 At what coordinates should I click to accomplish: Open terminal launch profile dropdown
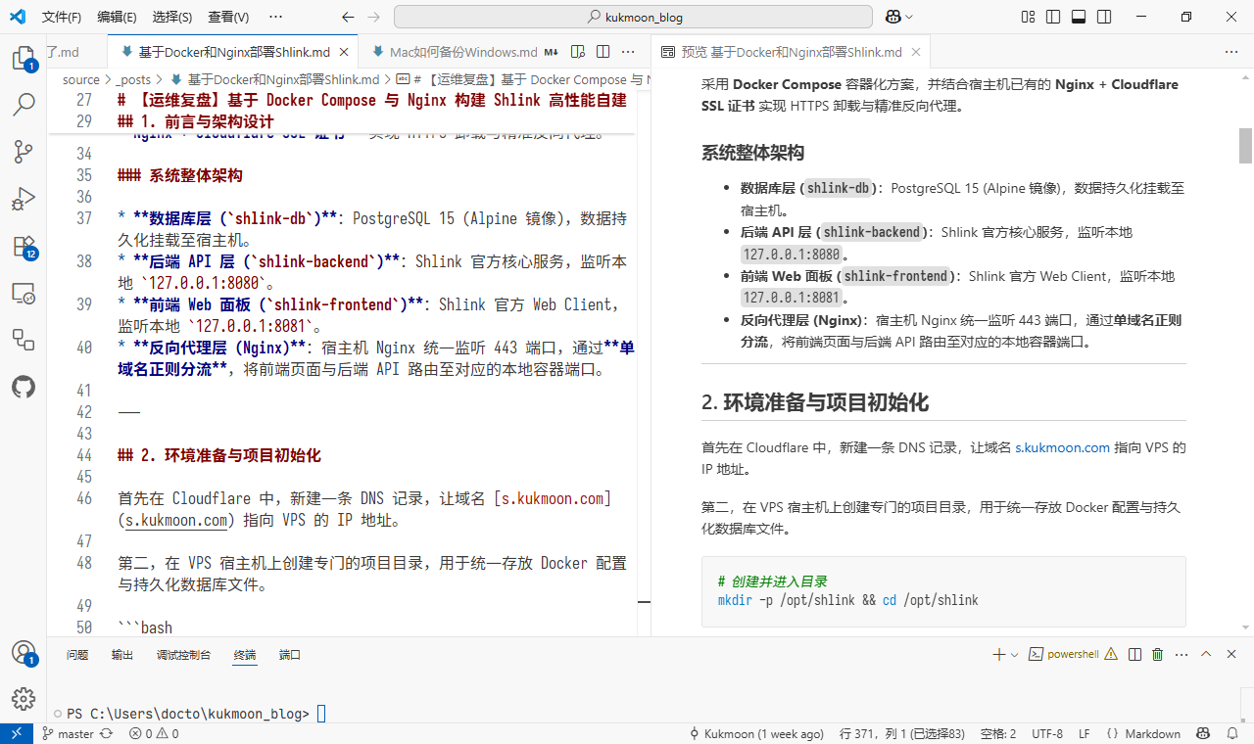1014,654
